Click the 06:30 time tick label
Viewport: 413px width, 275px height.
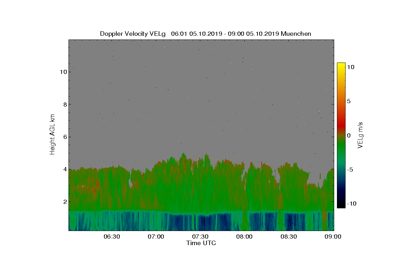click(112, 237)
